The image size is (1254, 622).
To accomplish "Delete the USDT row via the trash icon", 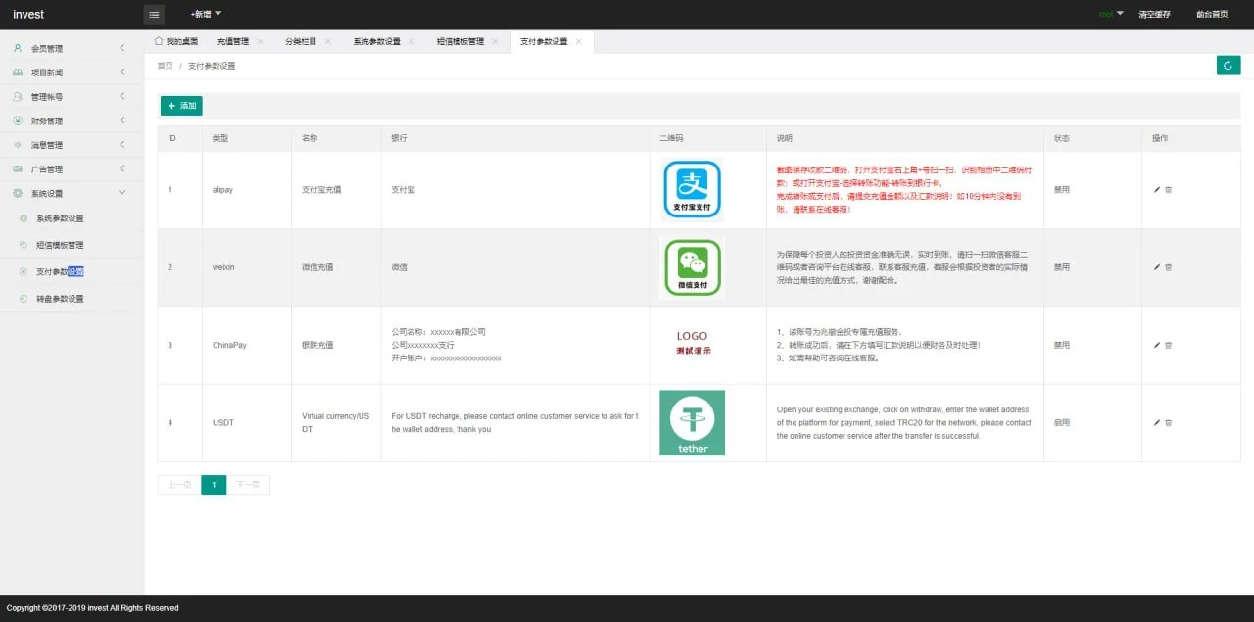I will [1168, 423].
